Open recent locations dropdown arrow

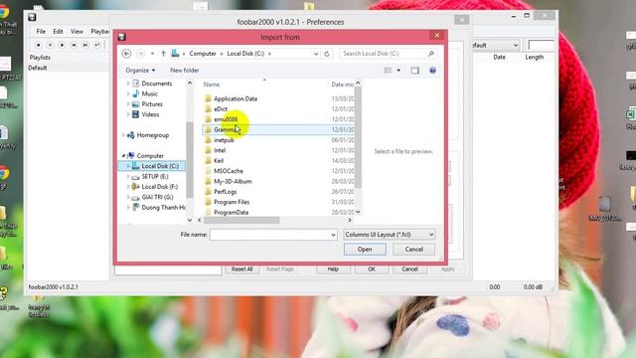click(x=152, y=54)
